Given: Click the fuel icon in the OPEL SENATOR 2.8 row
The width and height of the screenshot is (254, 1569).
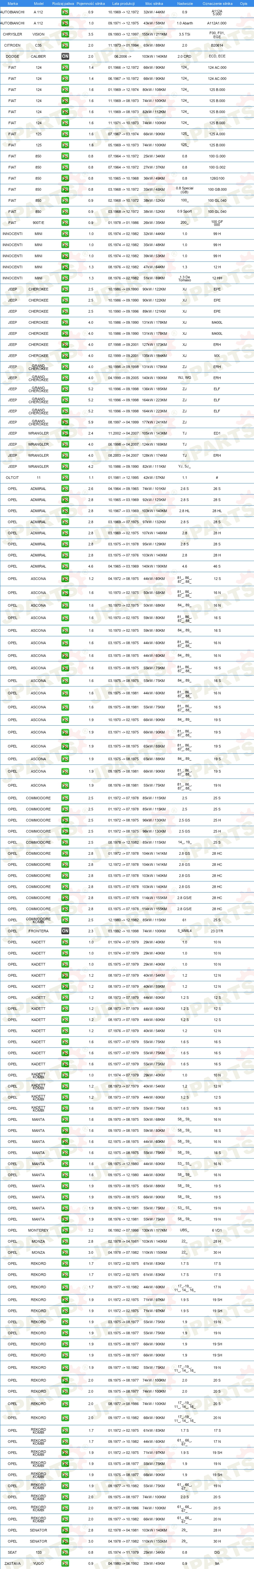Looking at the screenshot, I should click(x=65, y=1530).
